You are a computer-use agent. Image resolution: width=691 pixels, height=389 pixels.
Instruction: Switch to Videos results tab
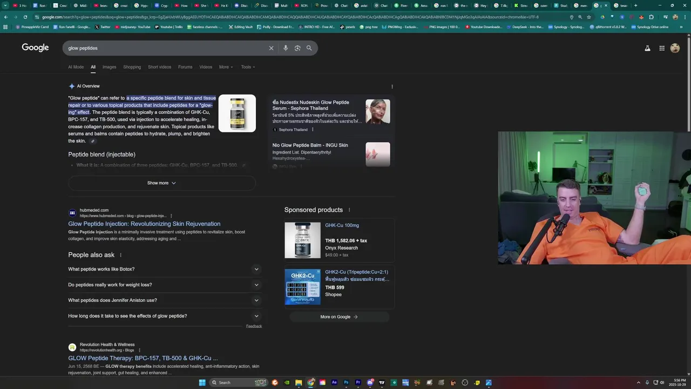(x=206, y=67)
